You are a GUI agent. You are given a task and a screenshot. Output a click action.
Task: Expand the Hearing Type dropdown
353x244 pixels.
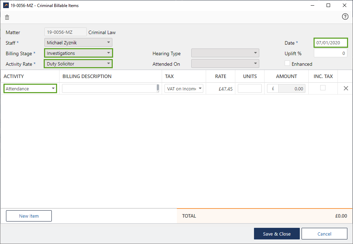coord(225,53)
